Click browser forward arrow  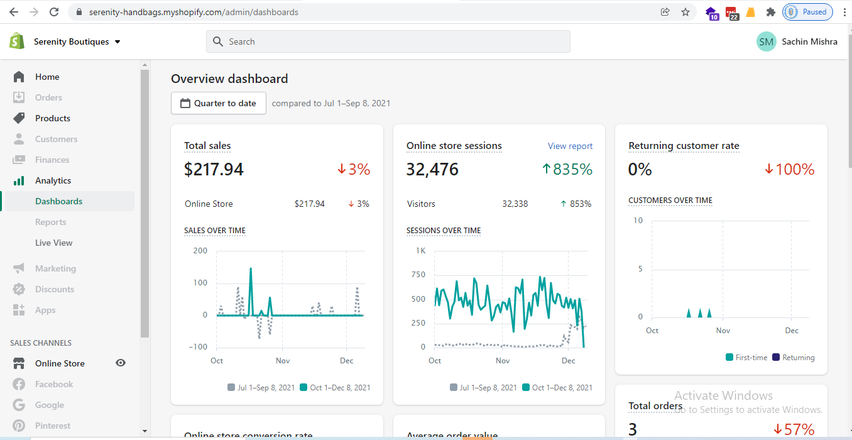pyautogui.click(x=34, y=12)
